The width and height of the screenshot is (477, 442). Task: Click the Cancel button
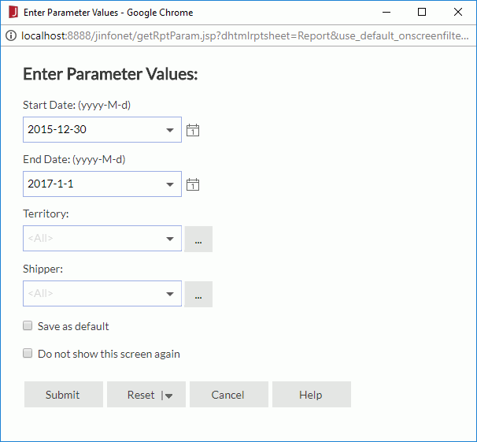[229, 395]
